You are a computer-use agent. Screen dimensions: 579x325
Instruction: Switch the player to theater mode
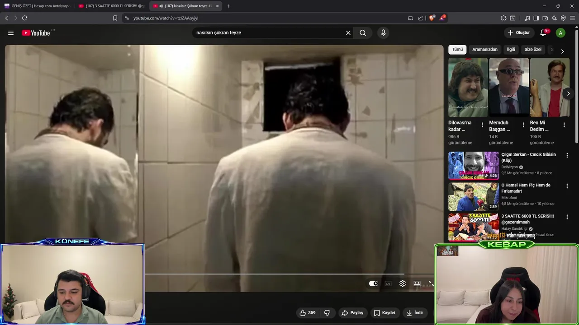pyautogui.click(x=417, y=283)
